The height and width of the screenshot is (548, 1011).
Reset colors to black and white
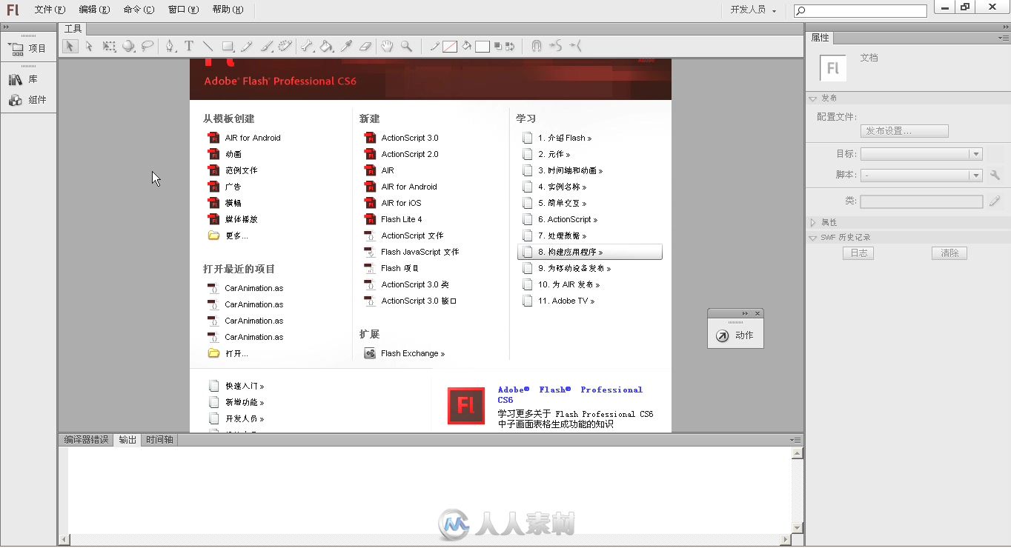pyautogui.click(x=498, y=46)
